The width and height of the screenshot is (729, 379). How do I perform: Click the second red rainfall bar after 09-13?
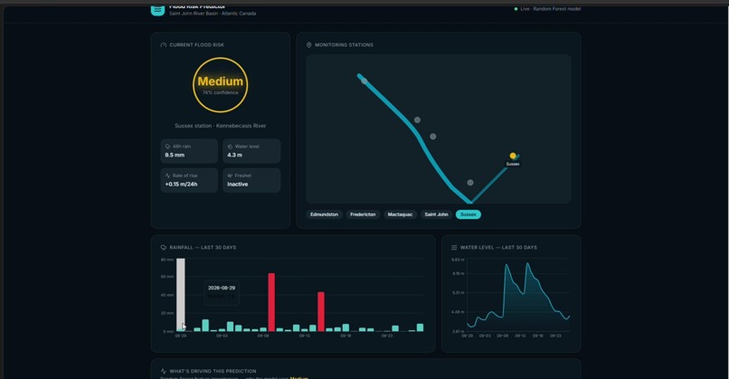click(321, 311)
